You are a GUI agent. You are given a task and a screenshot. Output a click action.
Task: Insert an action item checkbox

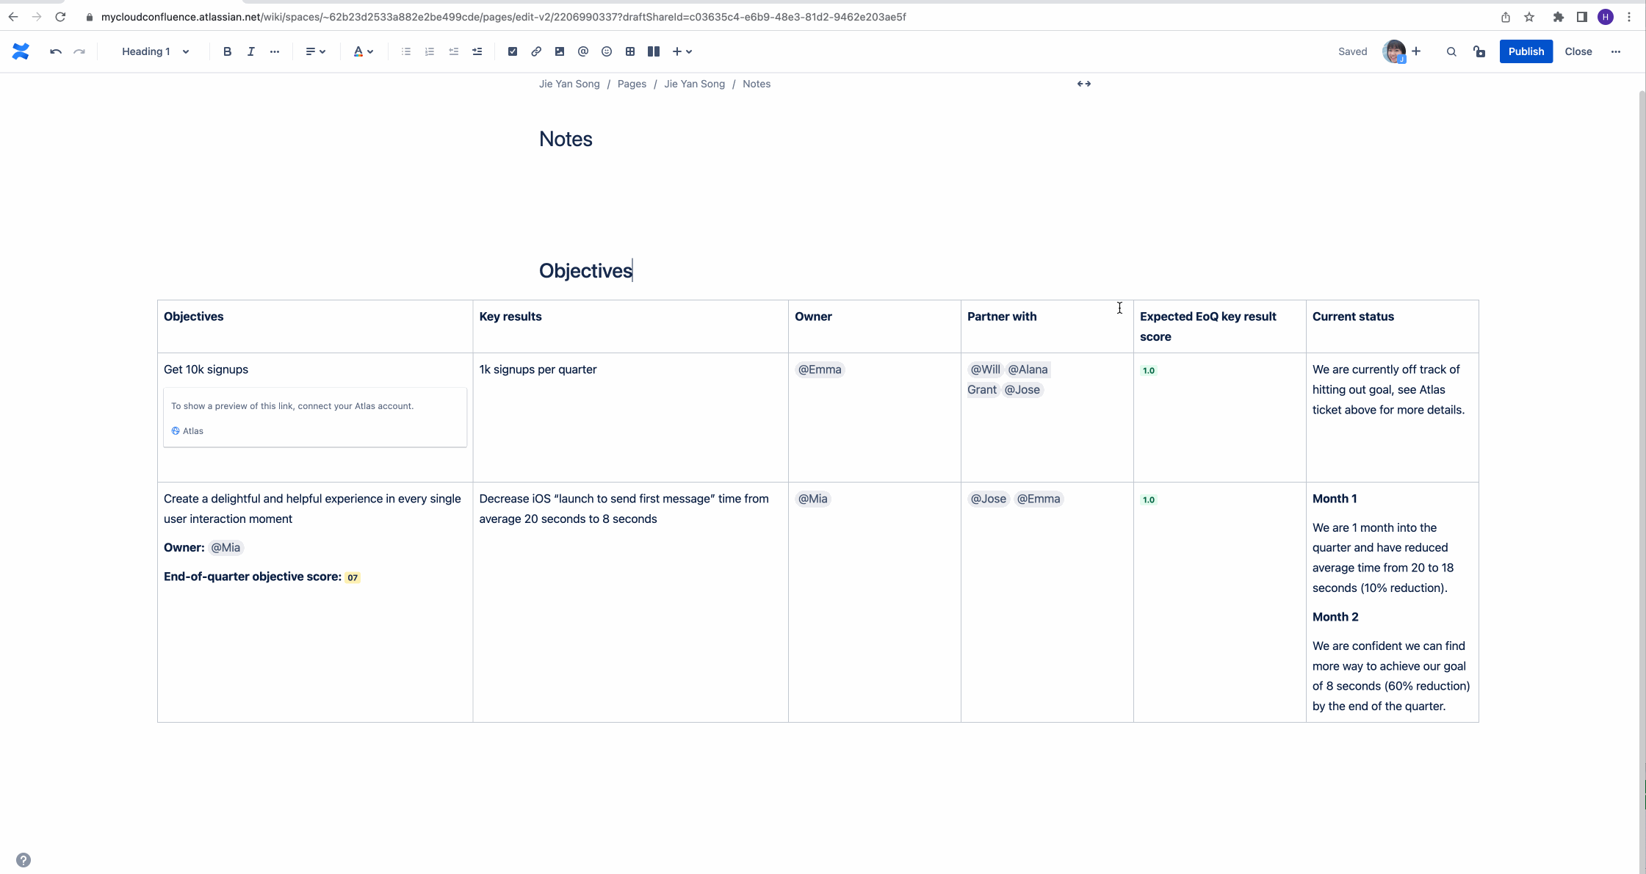pyautogui.click(x=513, y=51)
